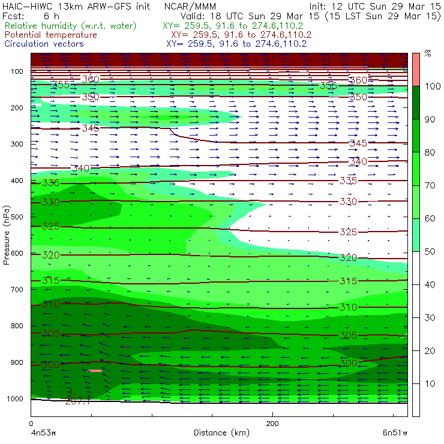Click the 'HAIC-HIWC 13km ARW-GFS init' title
Screen dimensions: 444x444
[76, 6]
